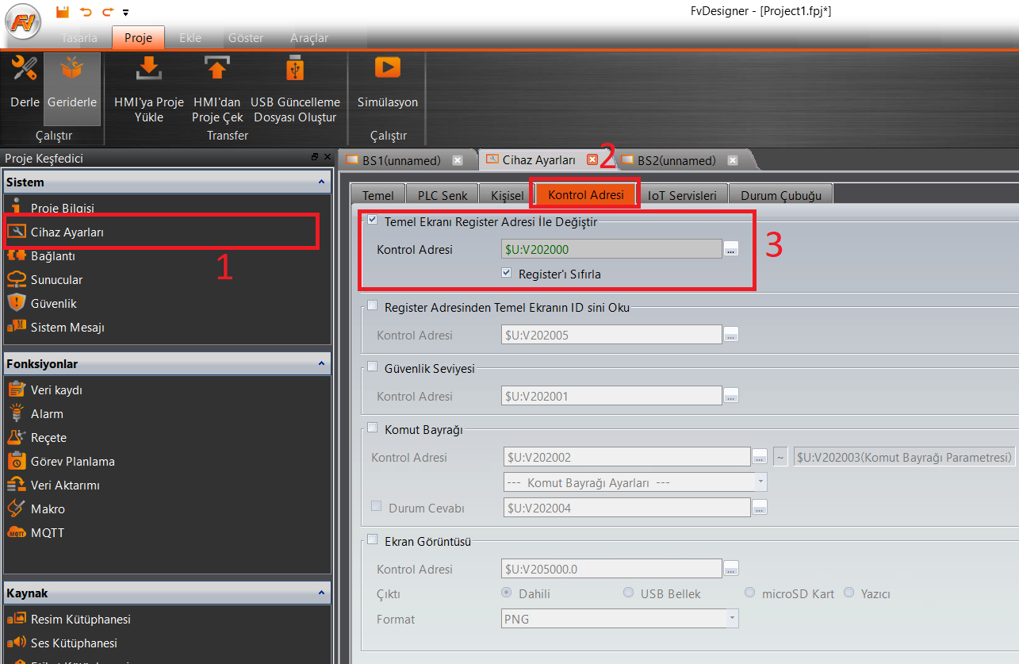Screen dimensions: 1019x664
Task: Browse address for $U:V202001 field
Action: (731, 396)
